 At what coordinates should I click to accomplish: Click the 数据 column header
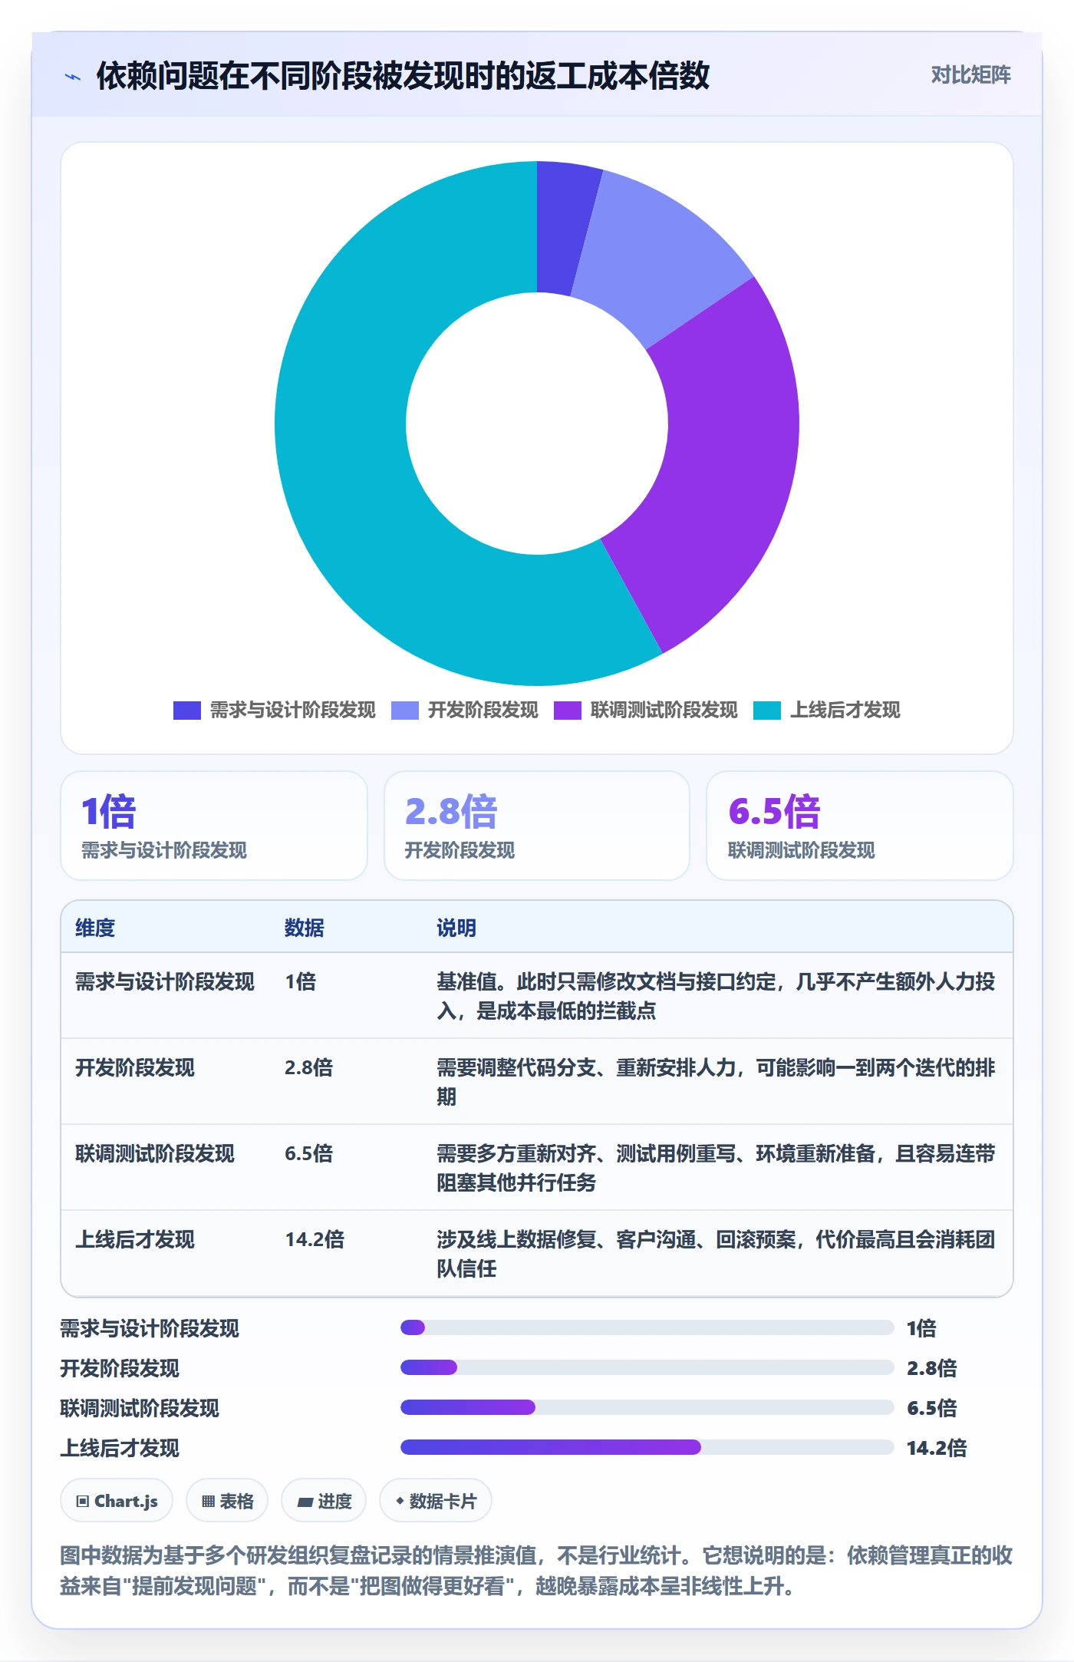tap(305, 928)
